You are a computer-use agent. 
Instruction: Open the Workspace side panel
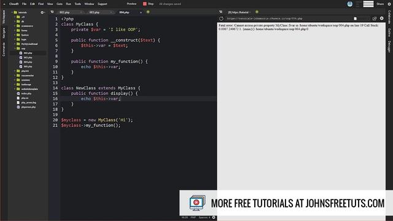pos(4,17)
